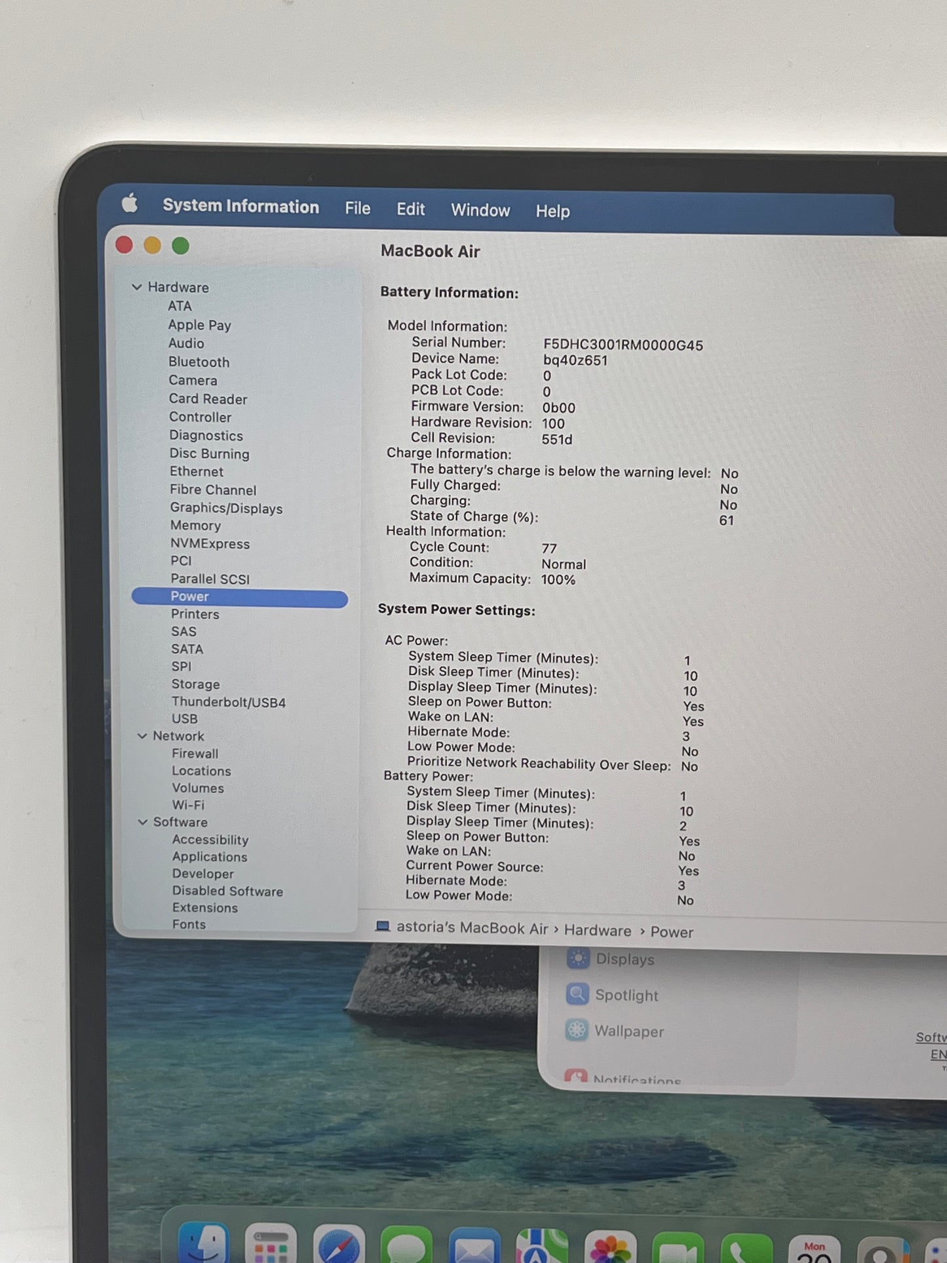Open the System Information menu

(x=241, y=206)
